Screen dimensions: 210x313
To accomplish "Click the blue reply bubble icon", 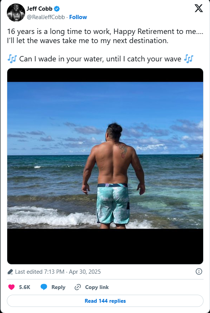I will click(x=44, y=287).
